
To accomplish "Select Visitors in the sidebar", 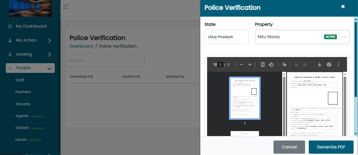I will click(22, 128).
